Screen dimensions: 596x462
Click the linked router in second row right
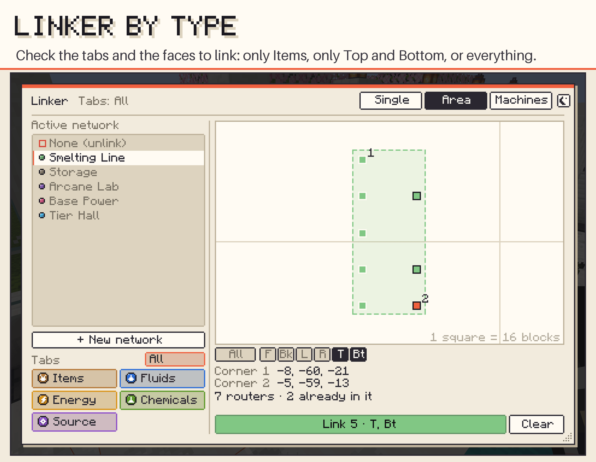(x=417, y=196)
